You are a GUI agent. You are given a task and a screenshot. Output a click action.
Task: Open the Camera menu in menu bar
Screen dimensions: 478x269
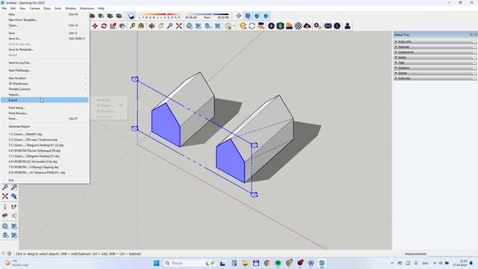[x=35, y=8]
